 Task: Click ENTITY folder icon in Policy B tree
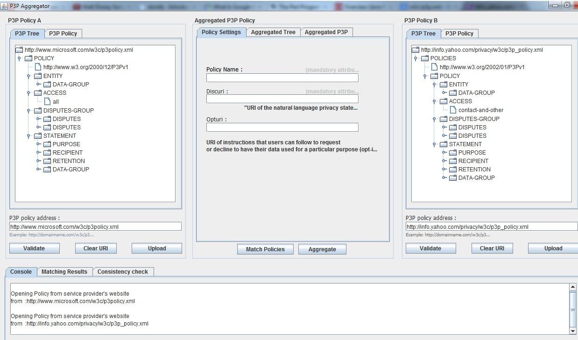(x=444, y=85)
